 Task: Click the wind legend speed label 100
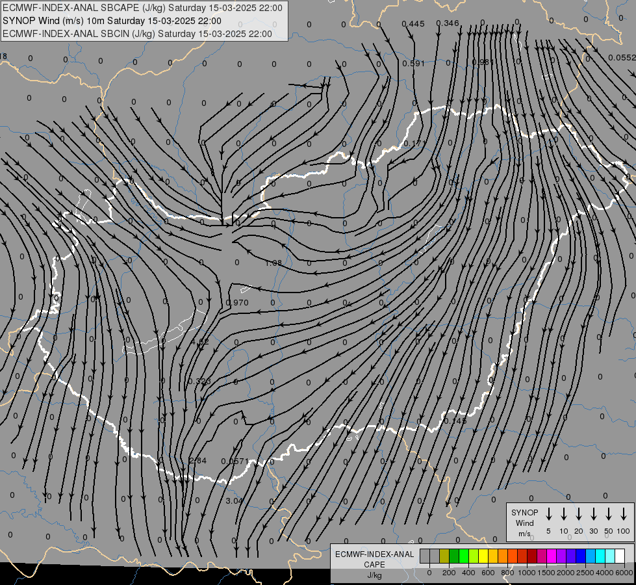tap(624, 531)
